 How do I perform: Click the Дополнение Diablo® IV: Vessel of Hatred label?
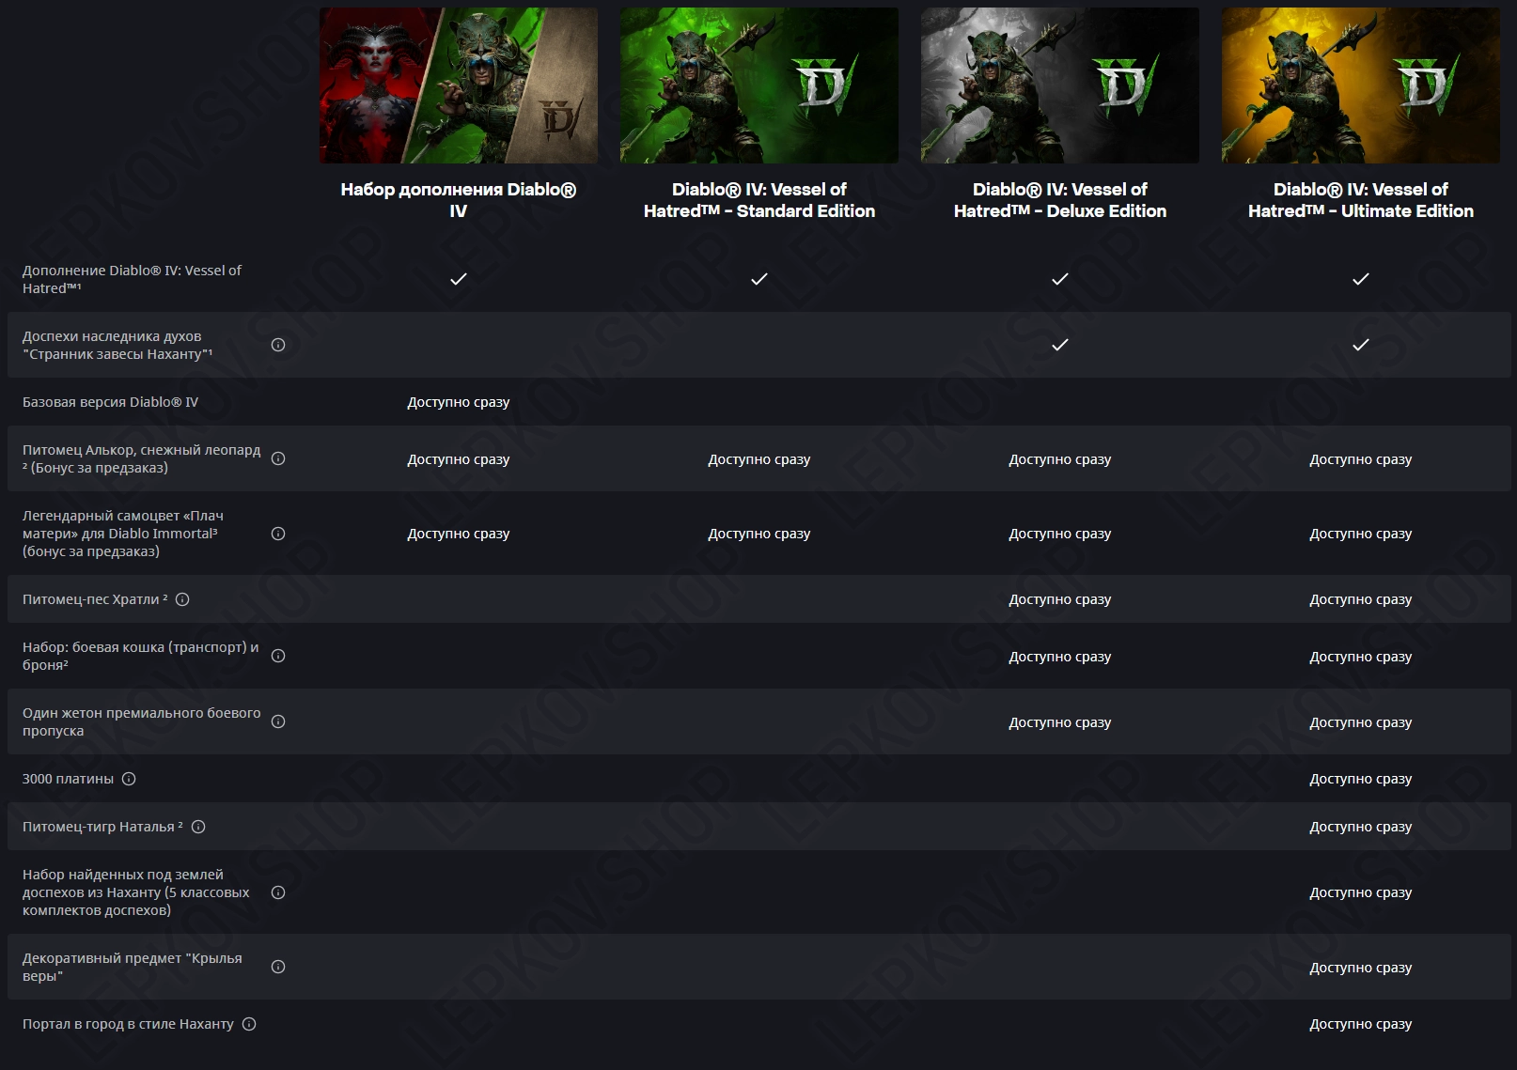132,279
